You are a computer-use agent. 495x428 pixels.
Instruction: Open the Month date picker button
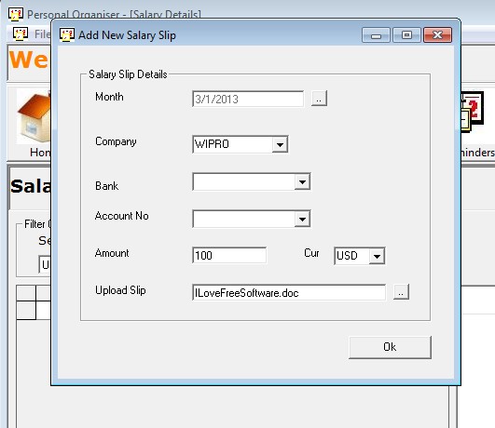(319, 99)
